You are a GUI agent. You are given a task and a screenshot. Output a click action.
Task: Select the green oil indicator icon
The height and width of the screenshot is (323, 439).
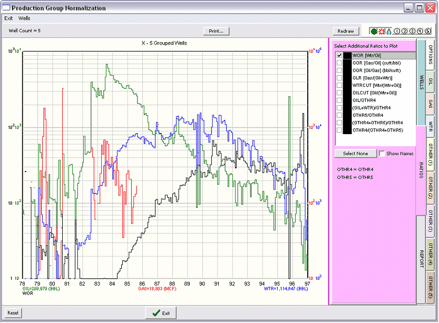tap(374, 31)
